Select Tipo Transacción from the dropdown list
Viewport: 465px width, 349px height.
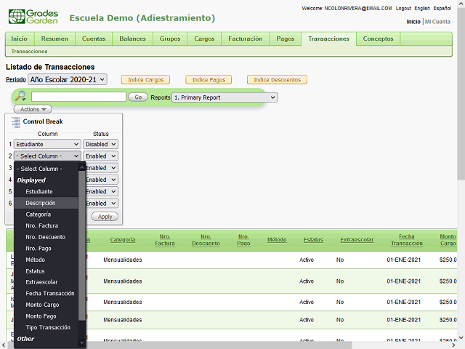[x=46, y=327]
